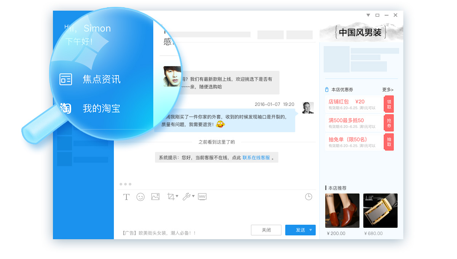
Task: Open 我的淘宝 via the Taobao icon
Action: tap(66, 108)
